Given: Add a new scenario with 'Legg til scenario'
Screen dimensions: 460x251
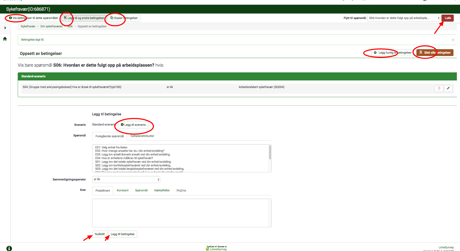Looking at the screenshot, I should click(x=133, y=125).
